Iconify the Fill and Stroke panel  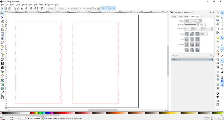click(211, 12)
